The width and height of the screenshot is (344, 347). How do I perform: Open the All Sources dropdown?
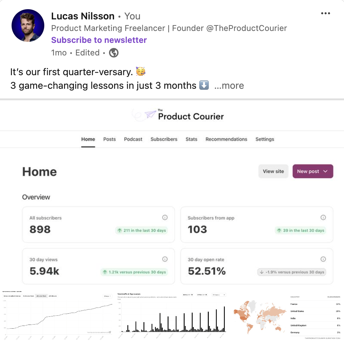pos(219,295)
